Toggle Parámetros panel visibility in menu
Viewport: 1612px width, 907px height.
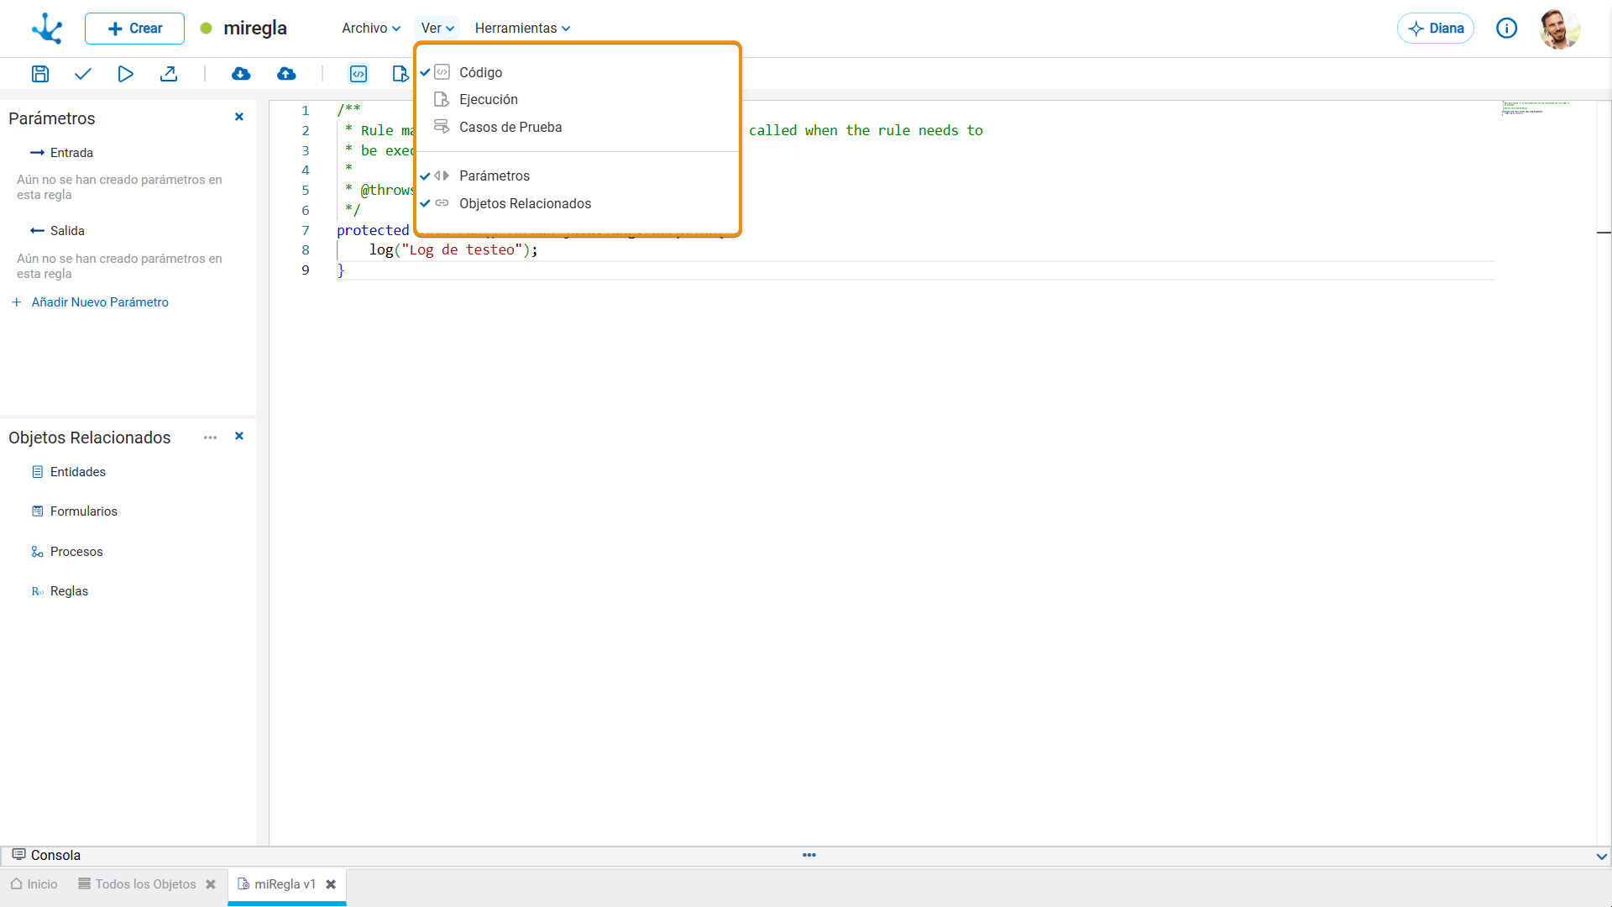click(494, 176)
